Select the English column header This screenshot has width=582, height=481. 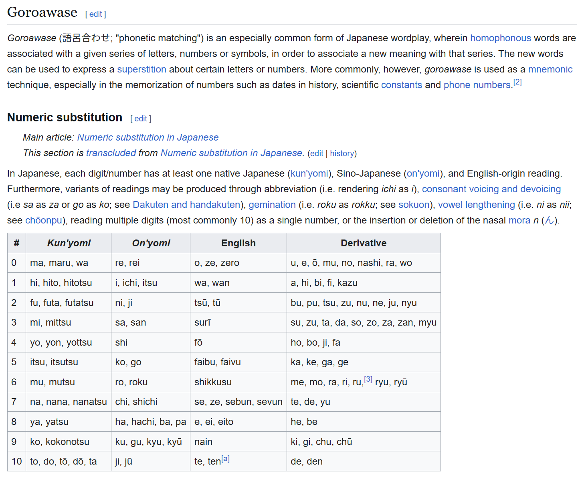[238, 243]
